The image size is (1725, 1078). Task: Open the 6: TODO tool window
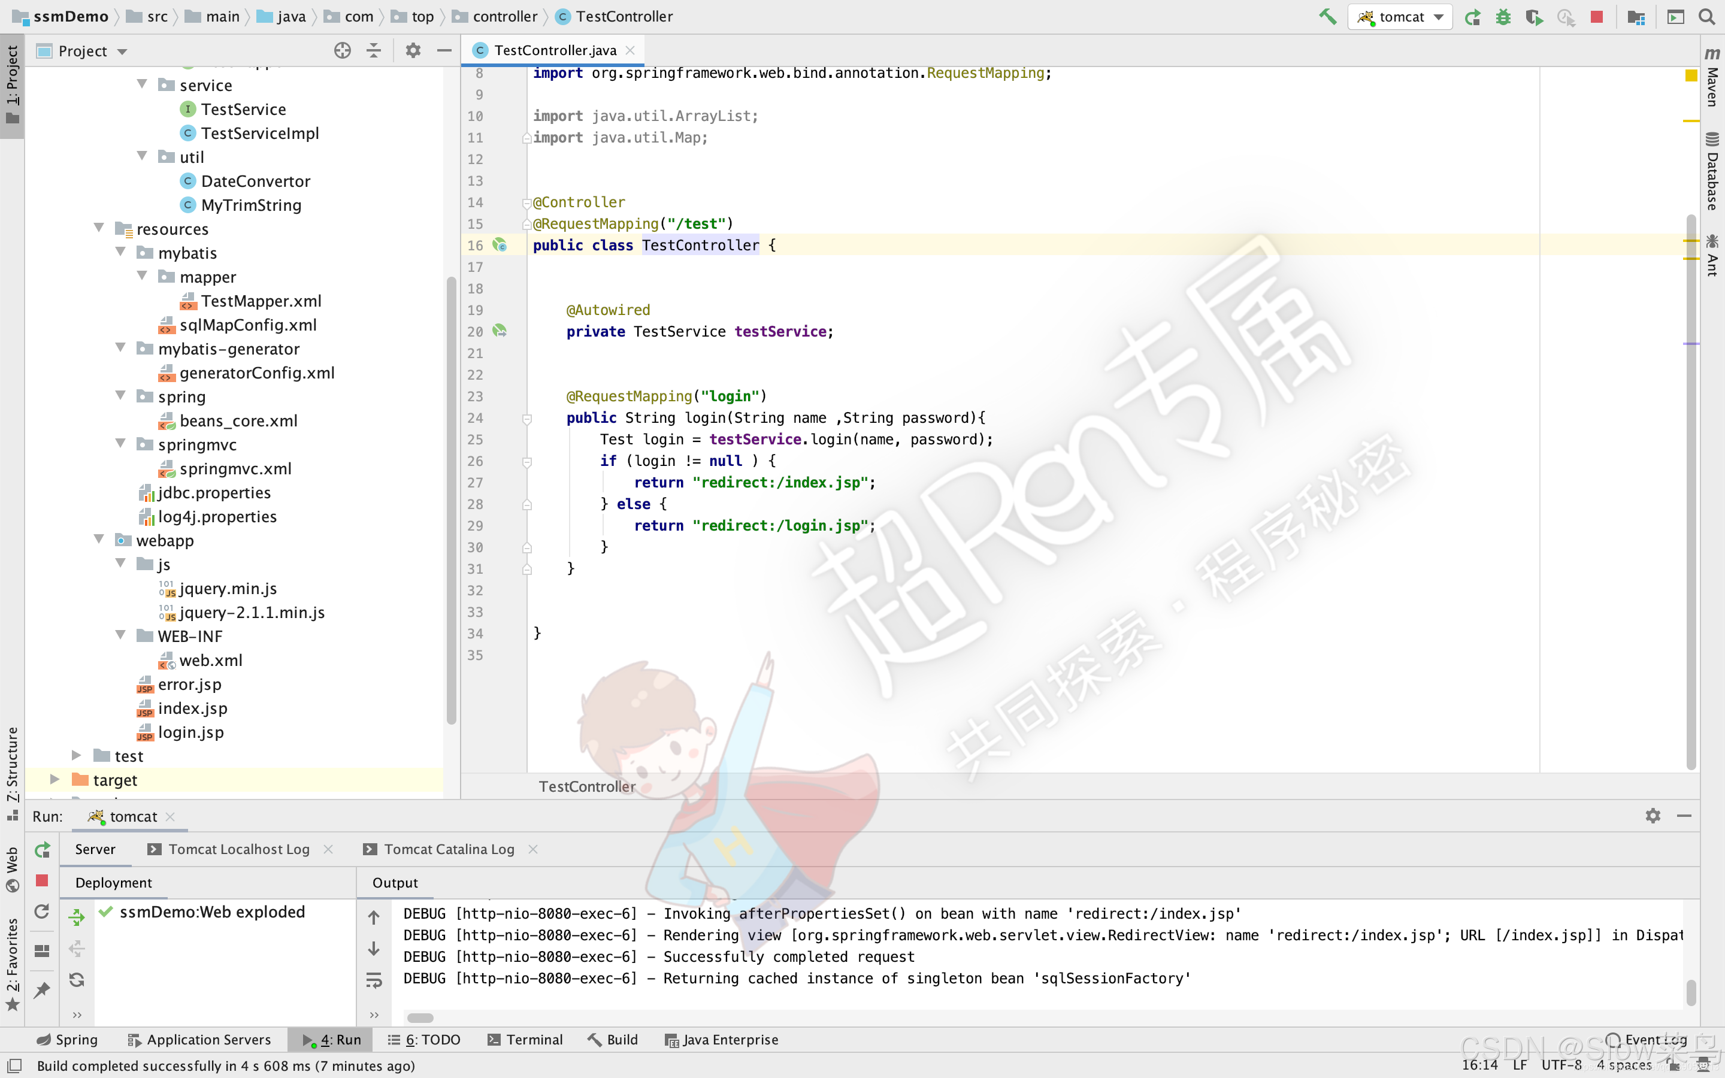pyautogui.click(x=424, y=1040)
